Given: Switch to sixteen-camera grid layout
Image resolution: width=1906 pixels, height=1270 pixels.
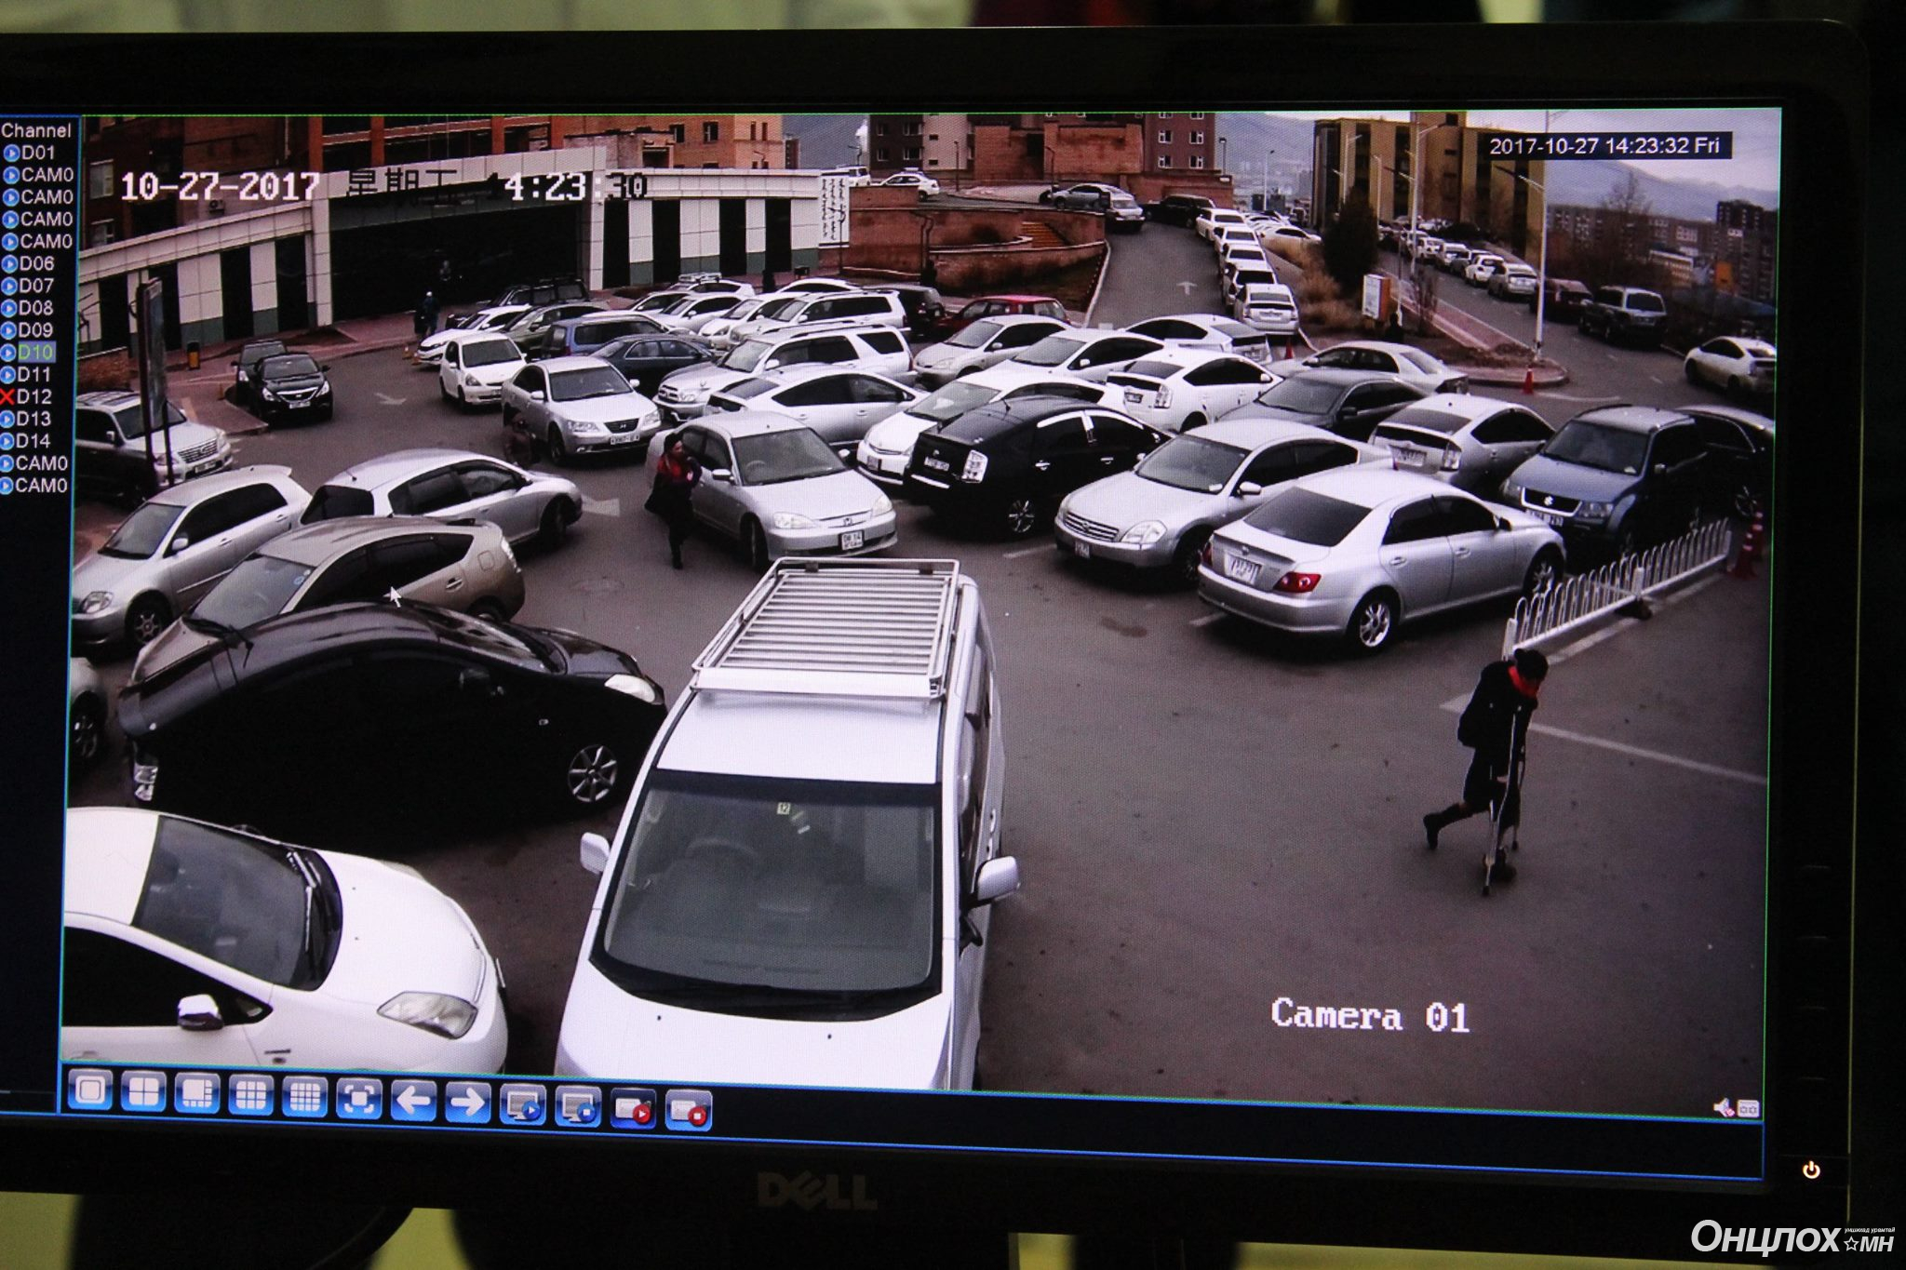Looking at the screenshot, I should [304, 1098].
